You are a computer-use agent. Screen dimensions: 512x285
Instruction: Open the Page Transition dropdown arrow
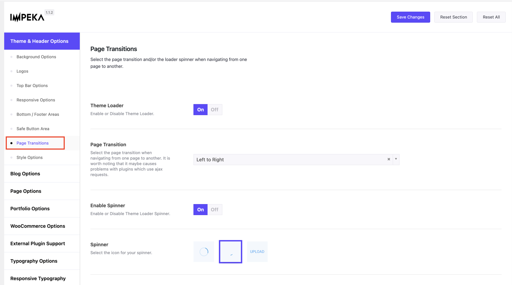(x=396, y=159)
